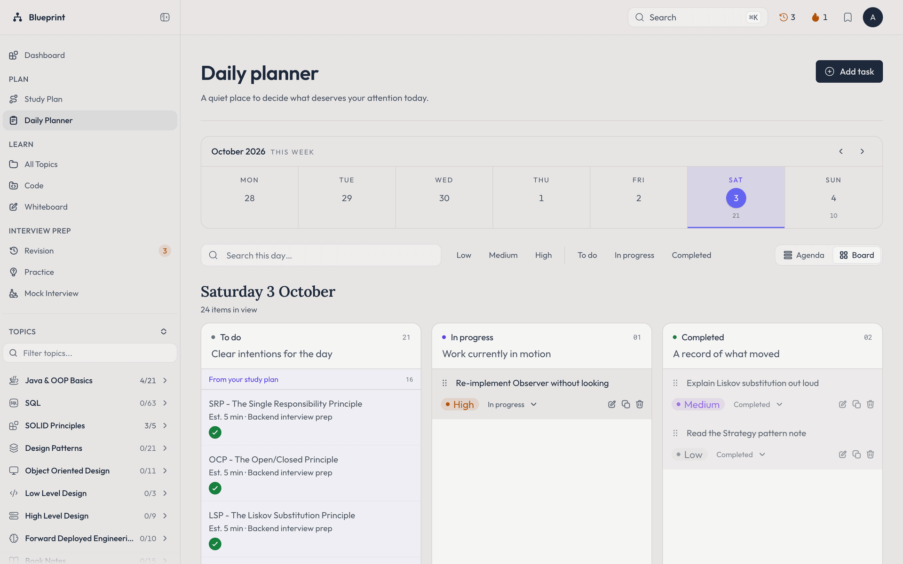Expand the SOLID Principles topic
Viewport: 903px width, 564px height.
coord(165,426)
